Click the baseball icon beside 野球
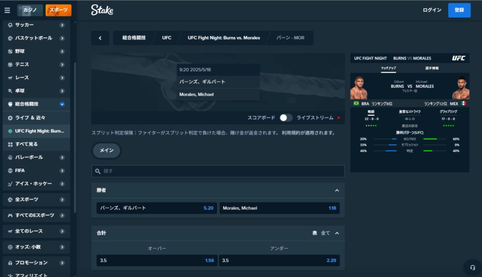Screen dimensions: 482x277 pos(10,51)
